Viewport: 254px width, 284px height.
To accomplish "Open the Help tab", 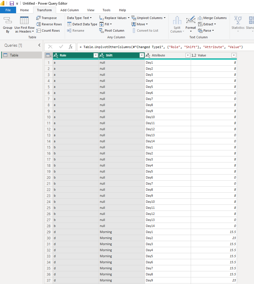I will [122, 10].
